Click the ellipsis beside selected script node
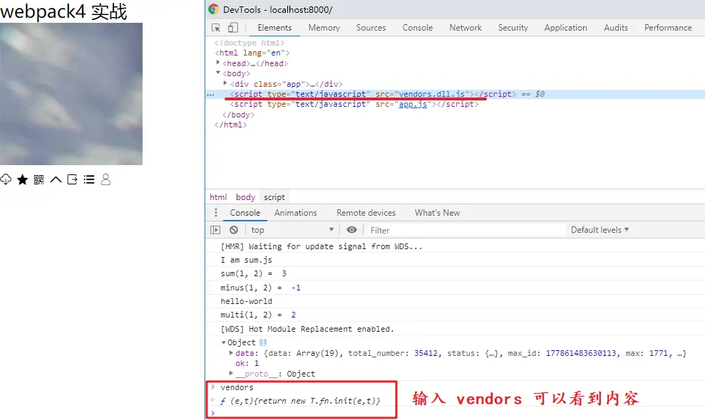This screenshot has height=420, width=705. coord(210,95)
